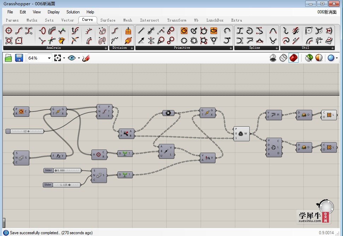Click the Weave component on canvas
The height and width of the screenshot is (236, 343).
(242, 133)
